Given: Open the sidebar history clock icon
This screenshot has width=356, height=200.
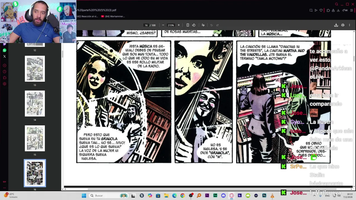Looking at the screenshot, I should (4, 72).
